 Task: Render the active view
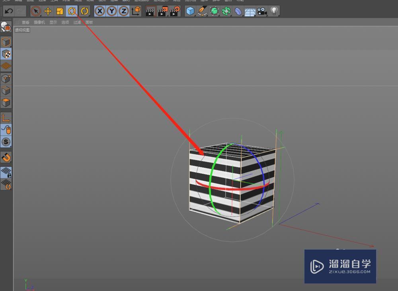pyautogui.click(x=150, y=11)
